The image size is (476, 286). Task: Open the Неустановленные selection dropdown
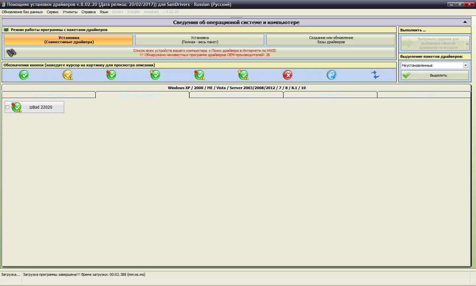tap(465, 65)
